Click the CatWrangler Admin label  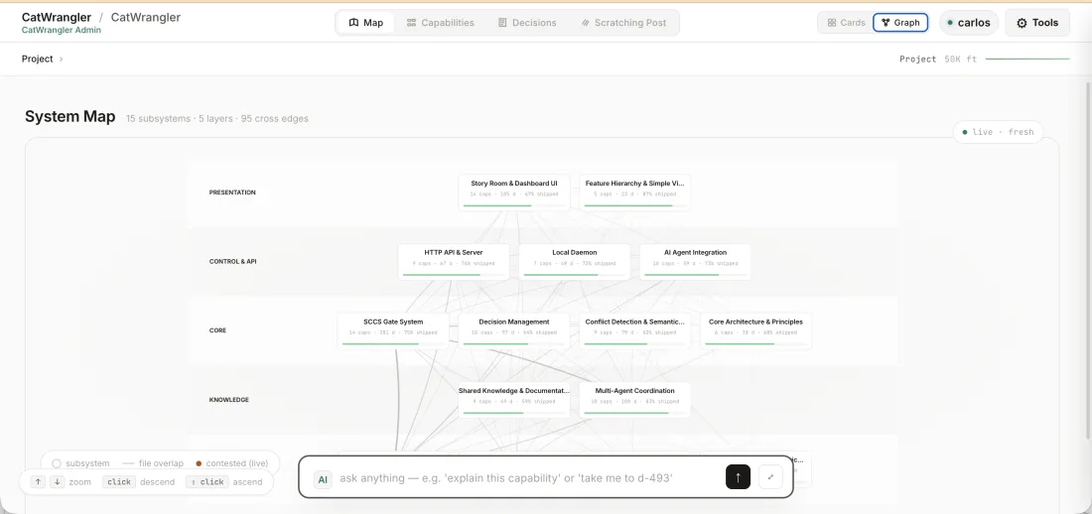pos(62,30)
